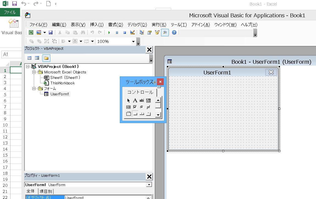The height and width of the screenshot is (199, 316).
Task: Collapse the VBAProject (Book1) node
Action: pyautogui.click(x=27, y=67)
